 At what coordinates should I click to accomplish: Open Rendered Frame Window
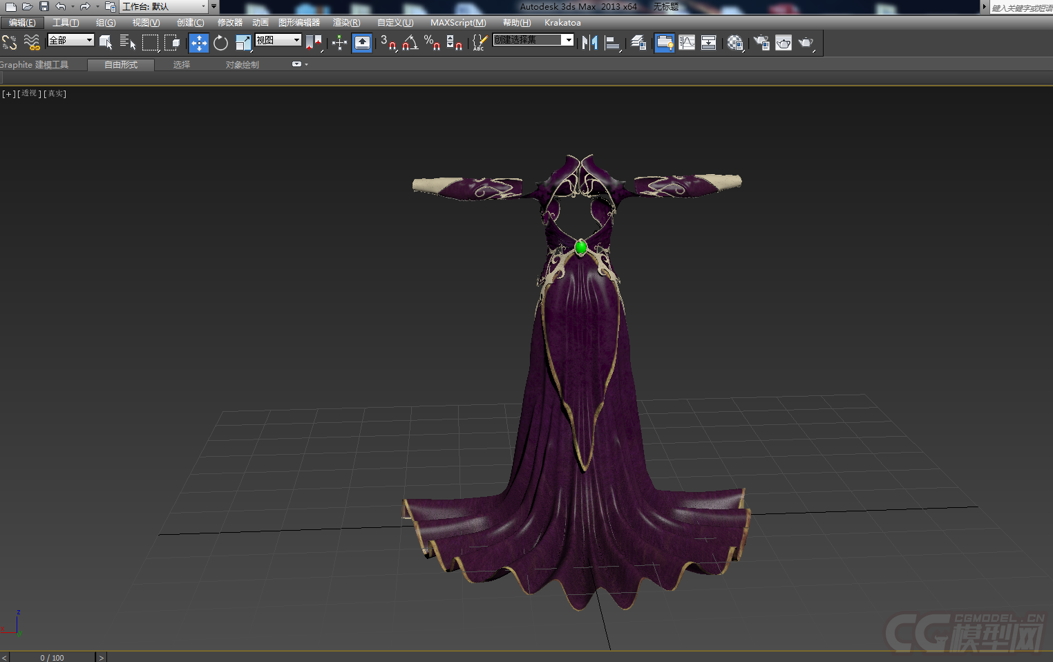pyautogui.click(x=784, y=43)
